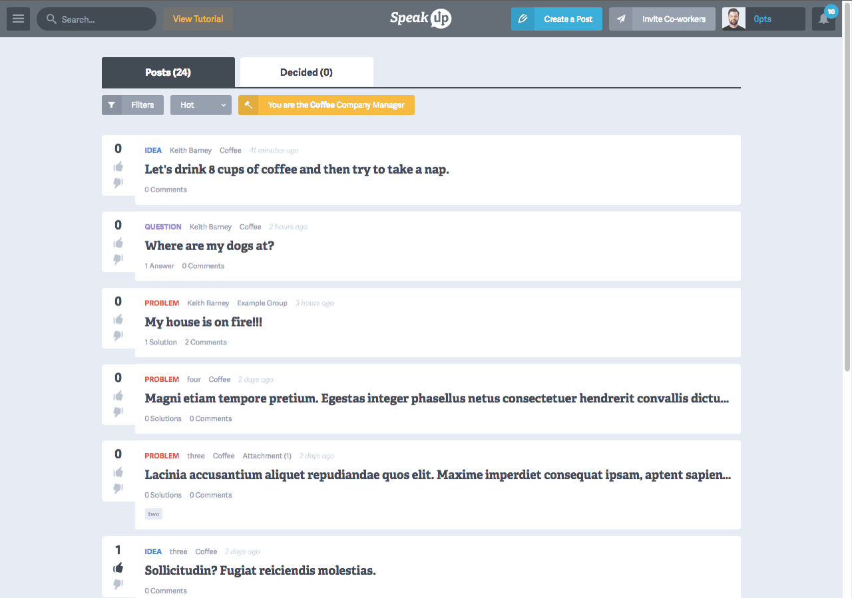Upvote the coffee and nap idea
The image size is (852, 598).
118,166
